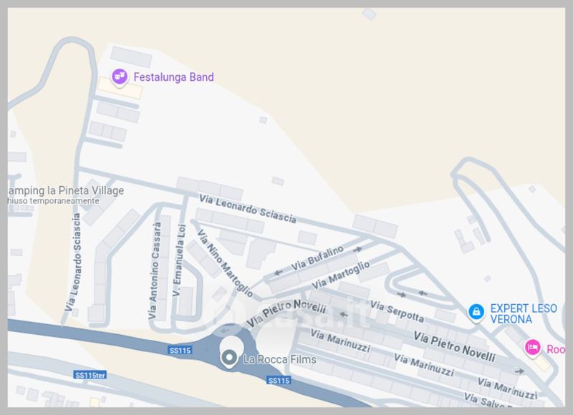The image size is (573, 415).
Task: Select the Camping la Pineta Village label
Action: 66,191
